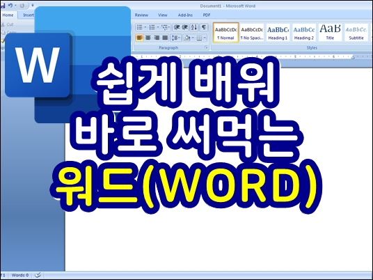This screenshot has height=280, width=373.
Task: Open the Undo history dropdown arrow
Action: pos(16,6)
